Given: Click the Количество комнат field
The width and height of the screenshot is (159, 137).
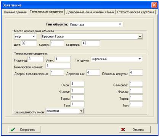Looking at the screenshot, I should pyautogui.click(x=58, y=66).
